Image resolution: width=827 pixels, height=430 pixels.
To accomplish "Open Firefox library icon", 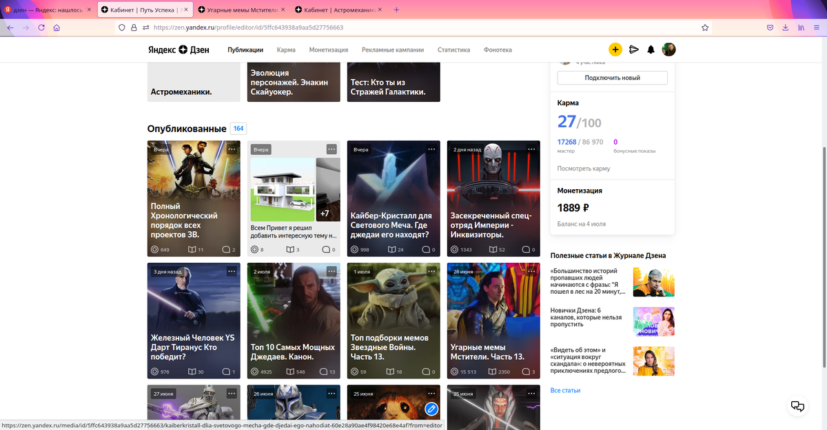I will tap(802, 28).
